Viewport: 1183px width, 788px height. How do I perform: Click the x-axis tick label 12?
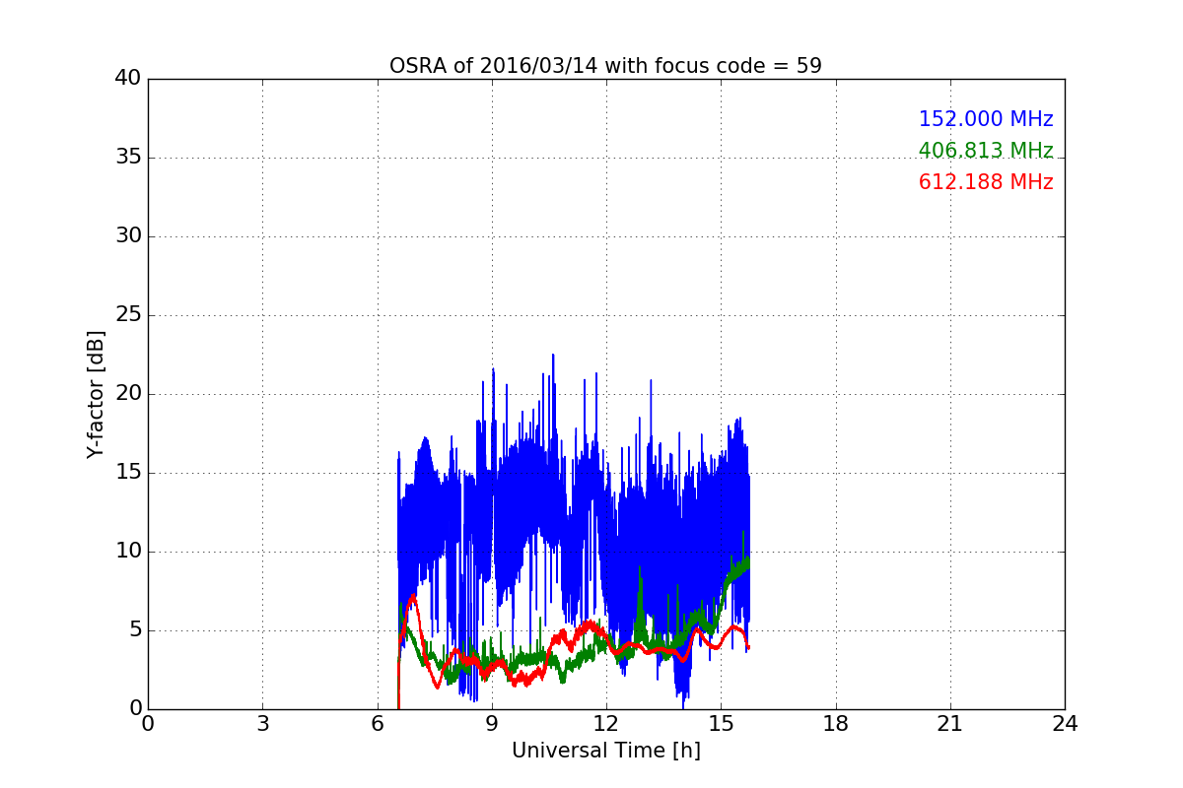(x=606, y=724)
